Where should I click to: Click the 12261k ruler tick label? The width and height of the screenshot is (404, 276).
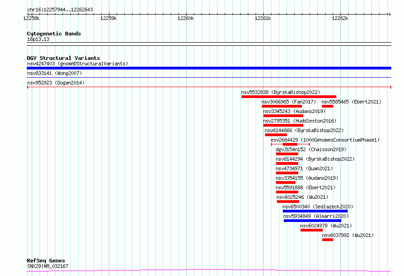tap(263, 18)
